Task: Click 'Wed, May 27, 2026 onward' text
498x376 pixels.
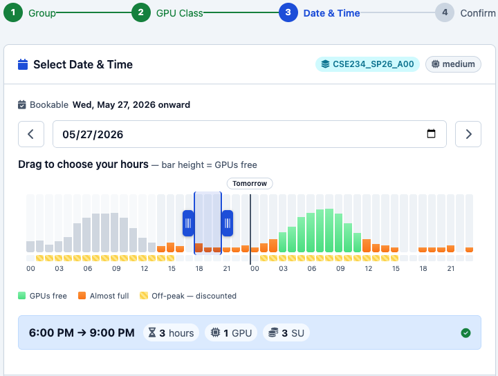Action: tap(131, 104)
